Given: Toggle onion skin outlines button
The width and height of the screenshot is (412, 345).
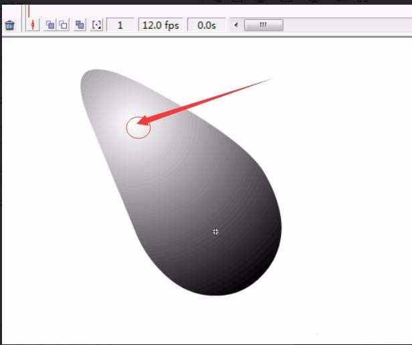Looking at the screenshot, I should click(64, 25).
